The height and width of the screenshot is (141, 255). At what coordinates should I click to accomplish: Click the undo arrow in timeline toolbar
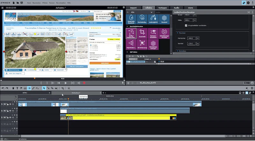click(x=3, y=88)
